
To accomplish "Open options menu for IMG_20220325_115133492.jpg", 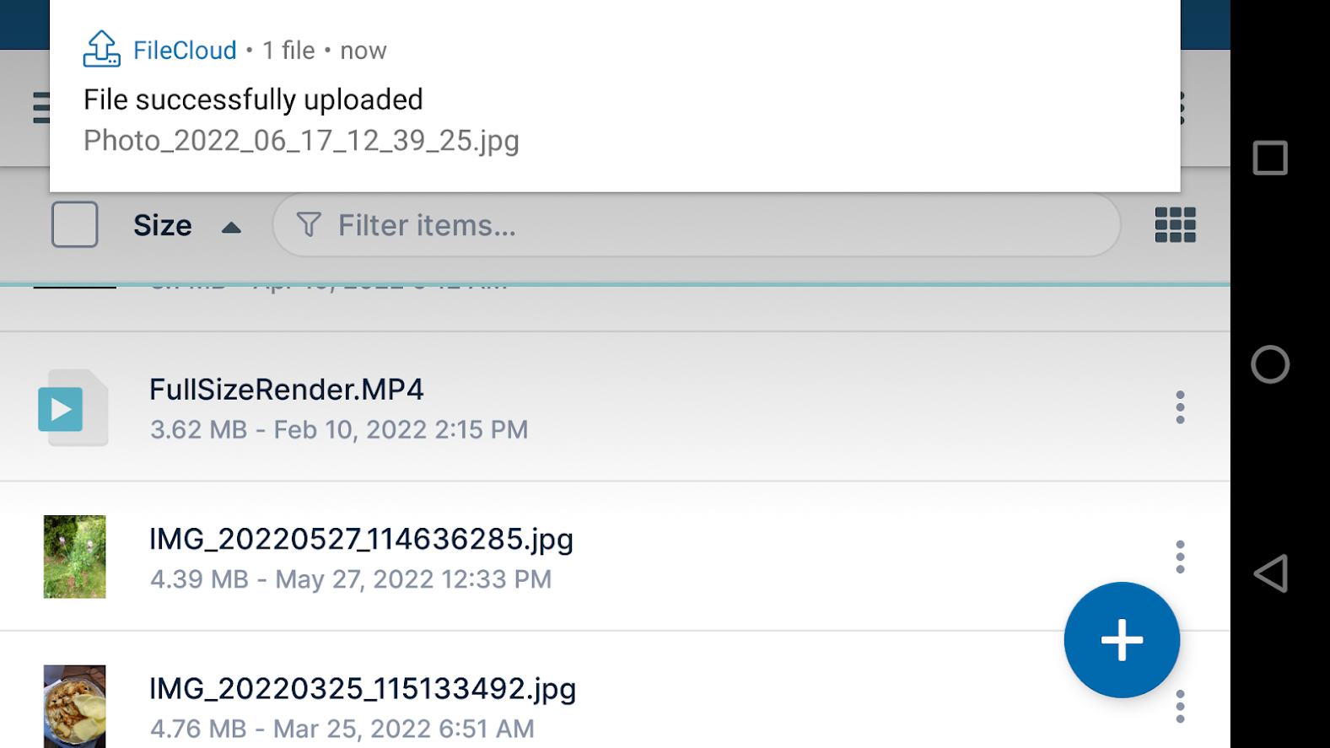I will [x=1180, y=707].
